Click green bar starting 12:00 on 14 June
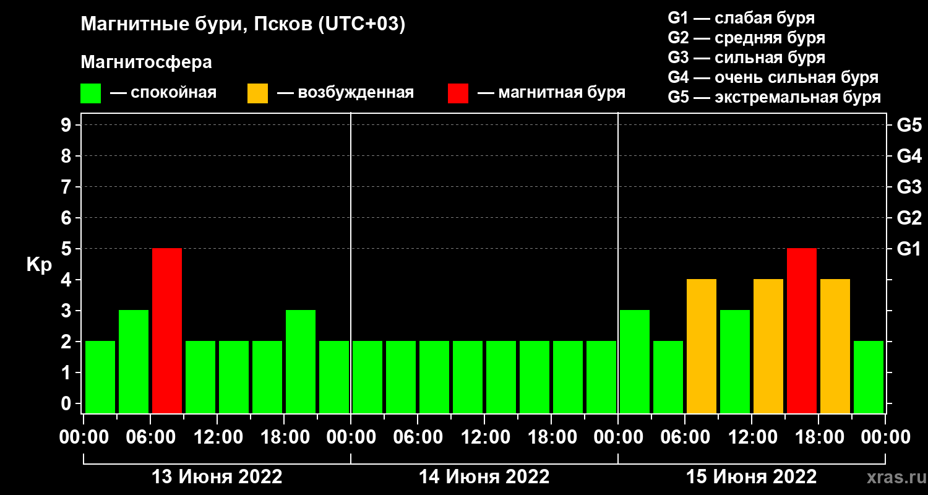 (x=501, y=377)
